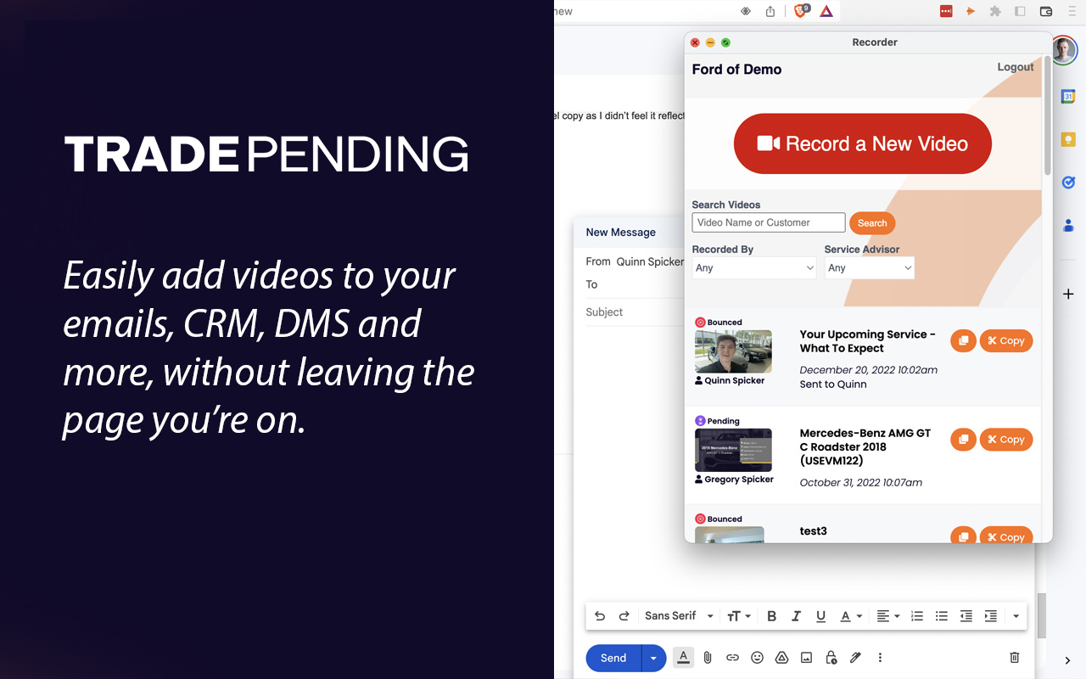Open the Contacts sidebar panel
Image resolution: width=1086 pixels, height=679 pixels.
click(1067, 225)
